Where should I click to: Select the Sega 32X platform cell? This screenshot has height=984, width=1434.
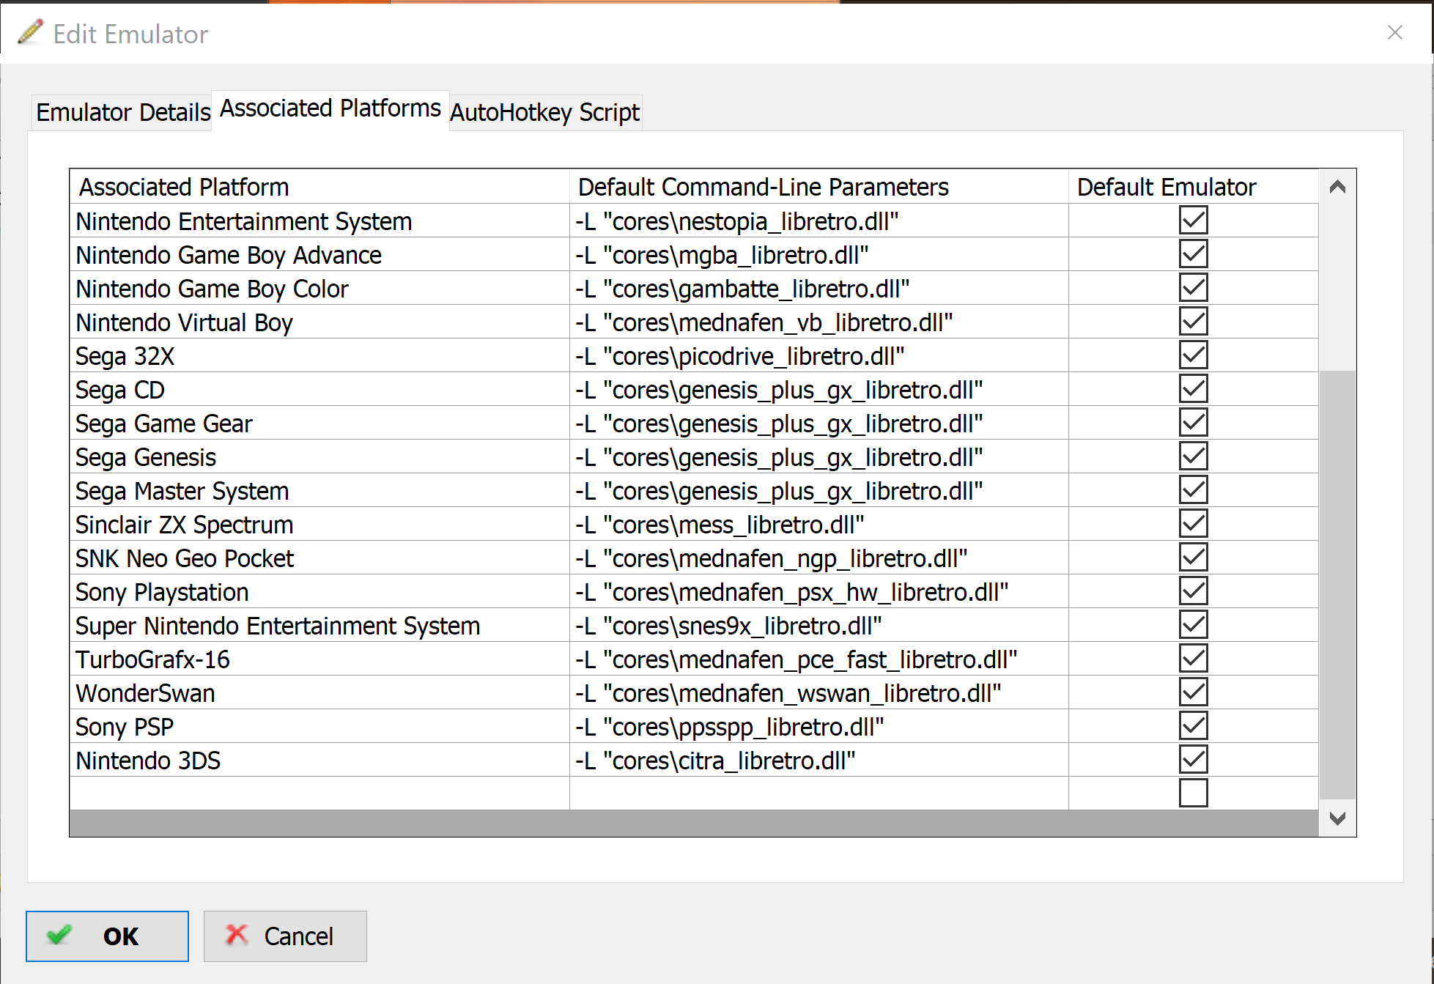319,355
